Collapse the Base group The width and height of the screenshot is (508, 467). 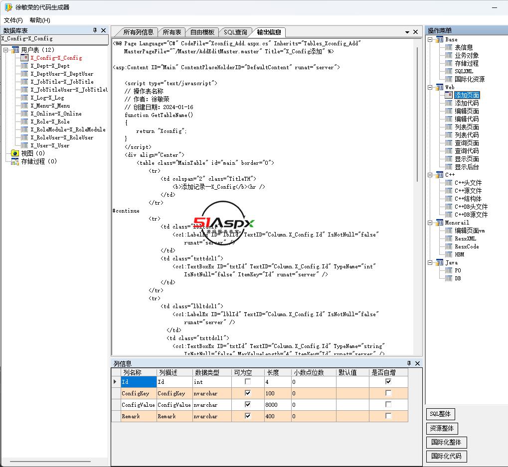[430, 39]
